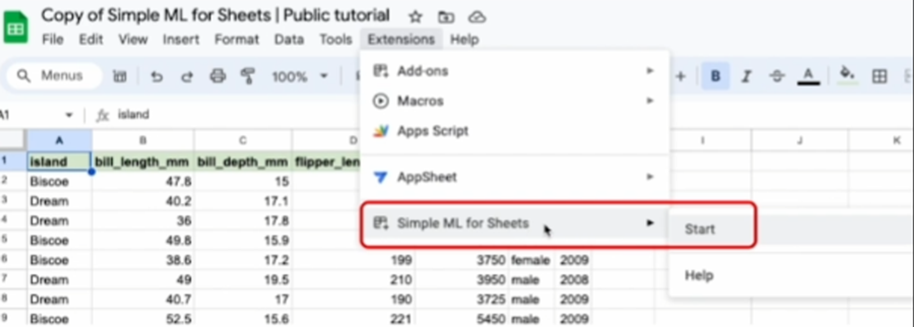This screenshot has height=327, width=914.
Task: Click the Add-ons menu icon
Action: (381, 71)
